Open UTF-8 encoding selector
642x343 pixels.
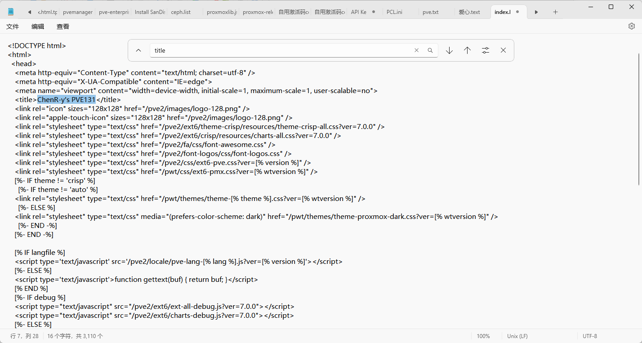[590, 336]
